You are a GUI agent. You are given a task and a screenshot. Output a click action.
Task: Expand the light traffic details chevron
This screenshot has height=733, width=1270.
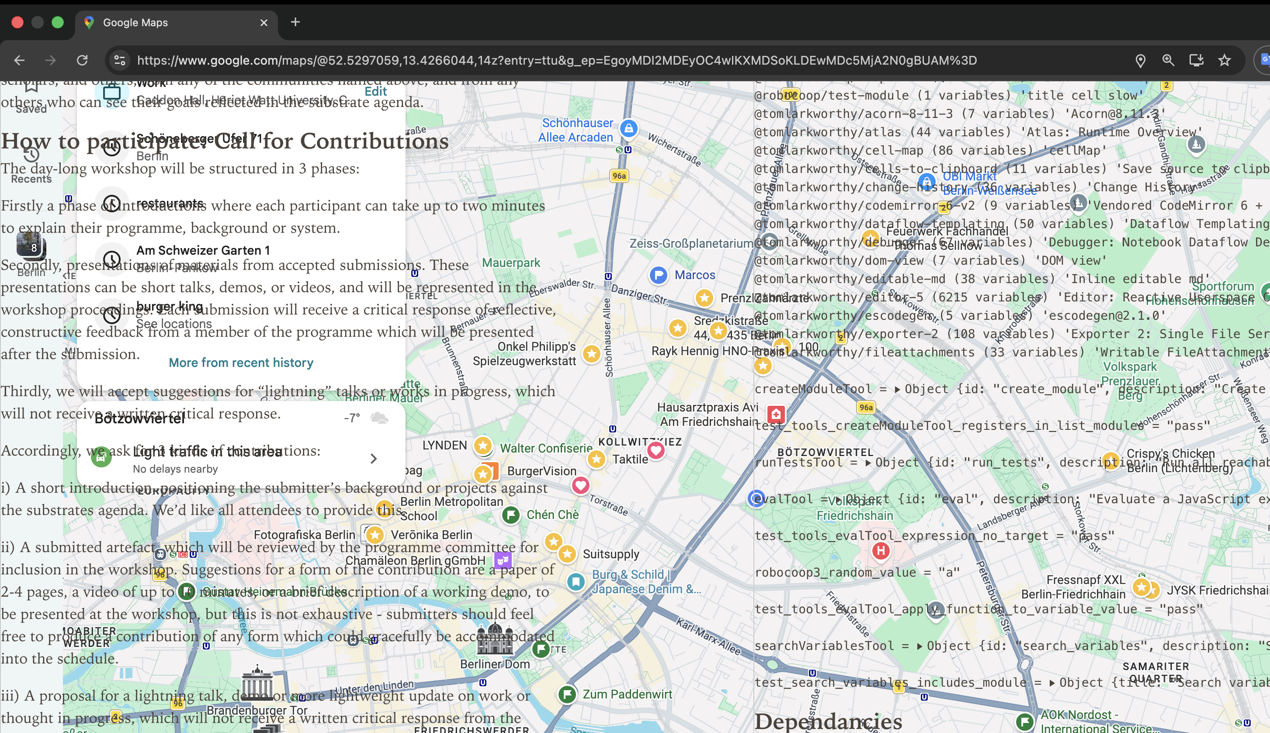pos(373,459)
